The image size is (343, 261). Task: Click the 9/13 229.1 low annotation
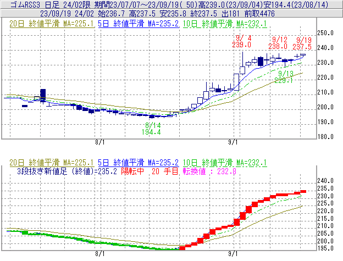coord(284,77)
